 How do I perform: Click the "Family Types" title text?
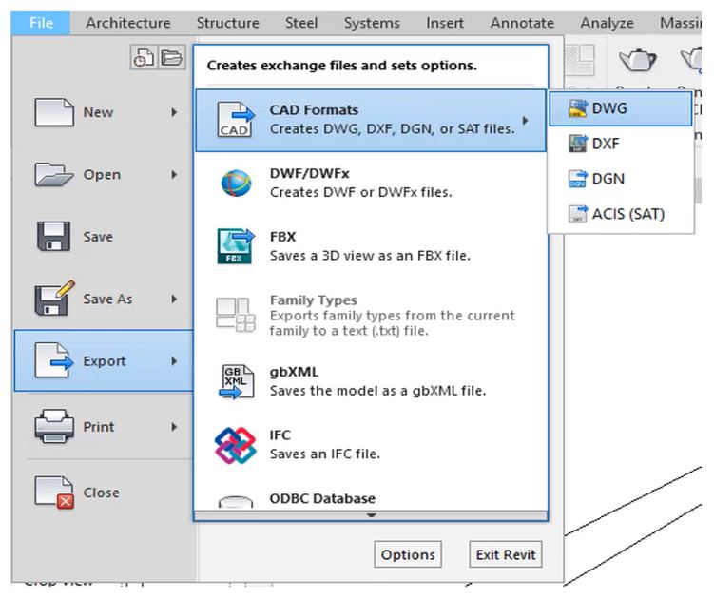[314, 300]
